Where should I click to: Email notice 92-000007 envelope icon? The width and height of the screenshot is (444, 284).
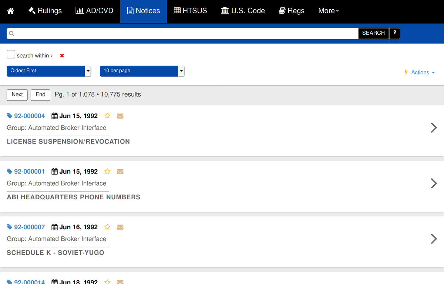point(120,227)
